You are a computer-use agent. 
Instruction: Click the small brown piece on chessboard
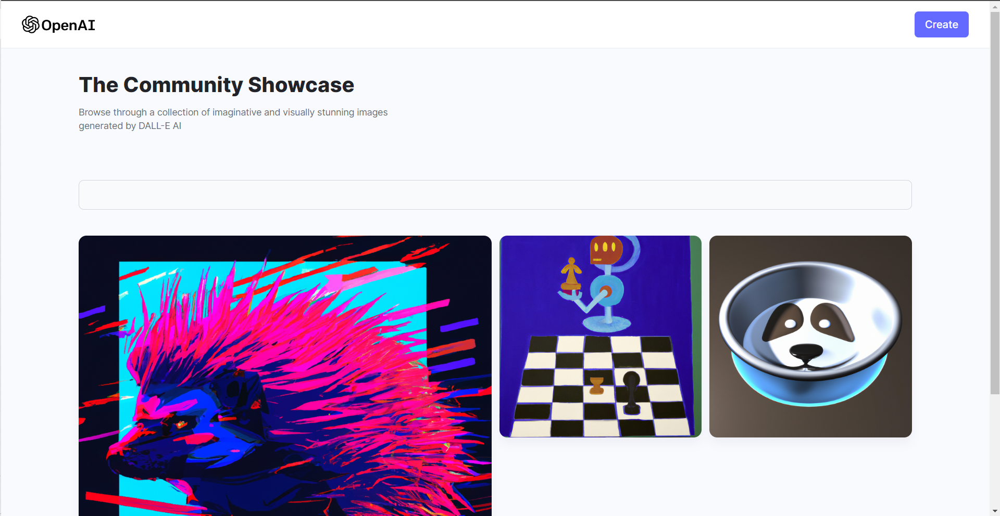point(596,385)
